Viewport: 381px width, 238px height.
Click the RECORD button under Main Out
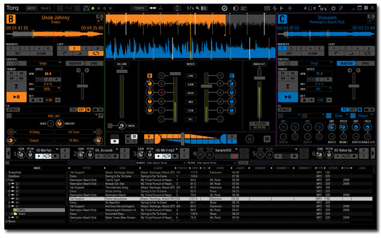260,123
